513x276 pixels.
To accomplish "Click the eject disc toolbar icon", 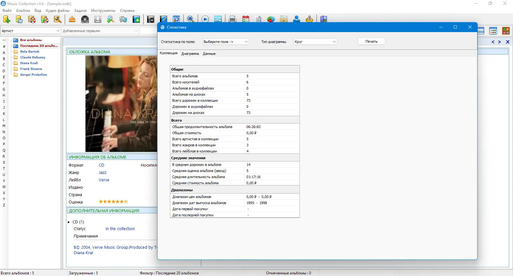I will (72, 19).
